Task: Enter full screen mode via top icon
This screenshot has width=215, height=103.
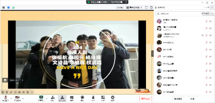Action: (x=146, y=7)
